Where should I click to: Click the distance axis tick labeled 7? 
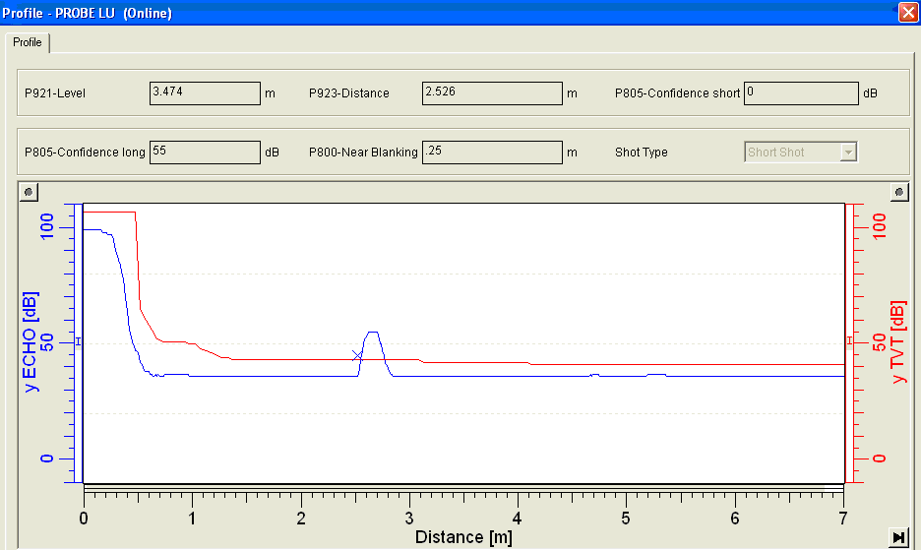pyautogui.click(x=843, y=518)
